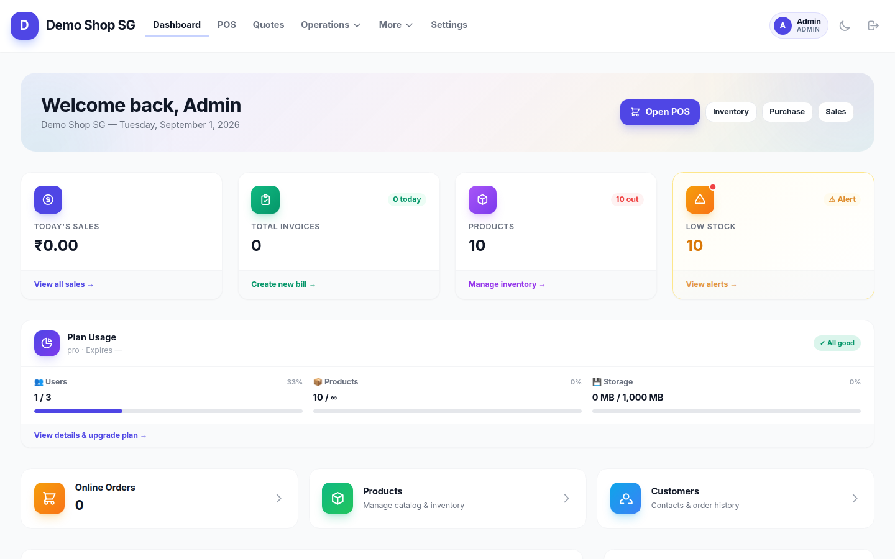This screenshot has width=895, height=559.
Task: Click the Admin avatar circle
Action: pos(783,25)
